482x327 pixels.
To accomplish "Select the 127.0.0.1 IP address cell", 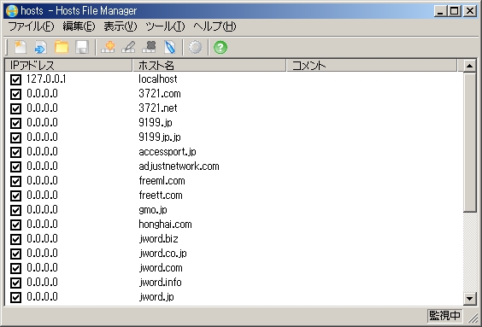I will tap(46, 79).
